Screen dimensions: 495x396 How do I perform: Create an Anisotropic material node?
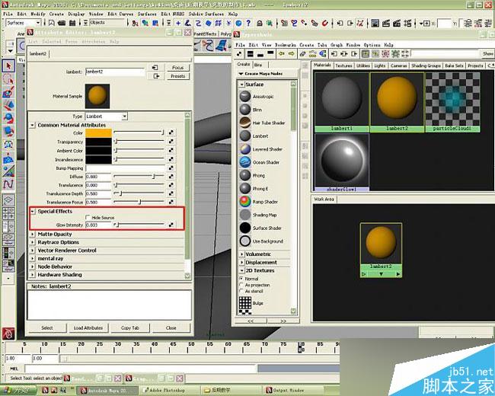[x=256, y=96]
